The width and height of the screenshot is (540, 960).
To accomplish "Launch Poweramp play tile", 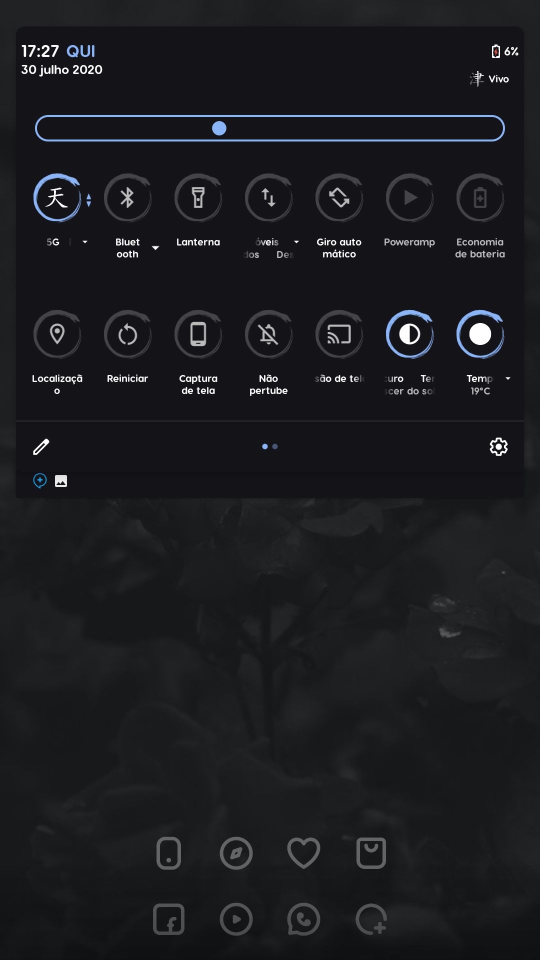I will click(x=409, y=198).
